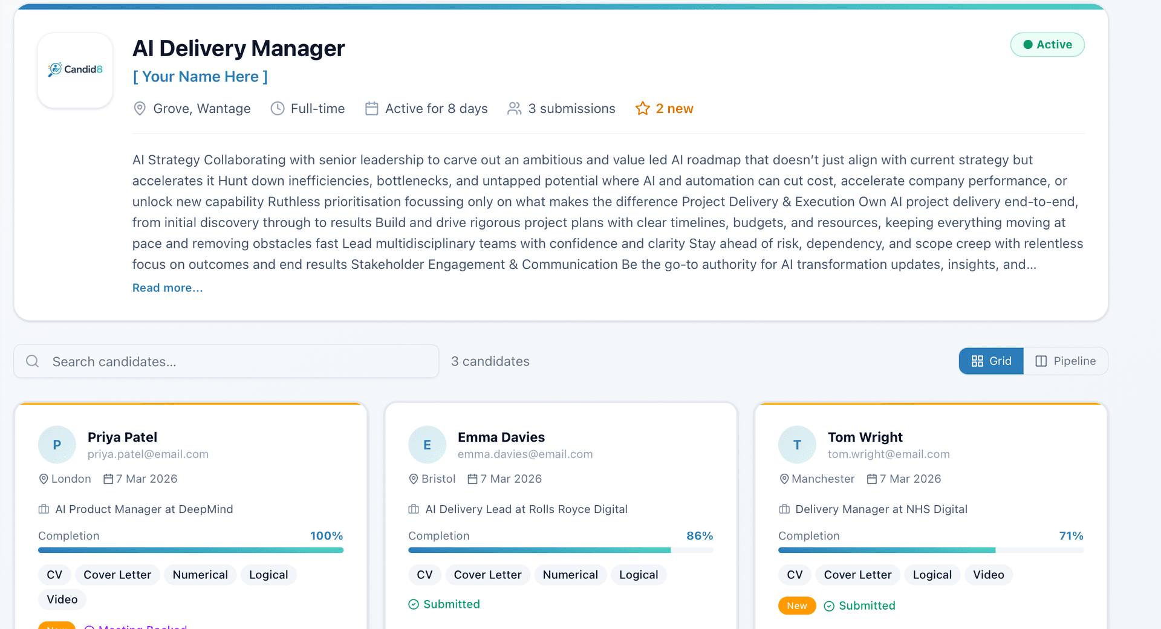Switch to Grid view
Viewport: 1161px width, 629px height.
coord(991,361)
